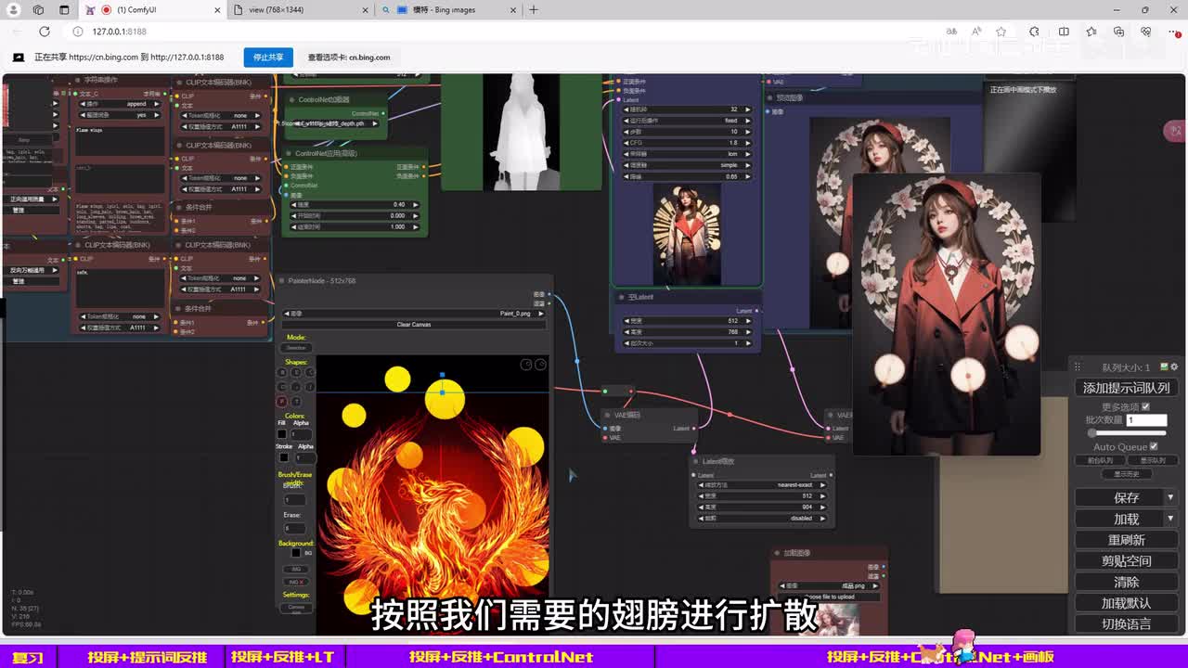1188x668 pixels.
Task: Toggle the 更多选项 checkbox
Action: click(x=1144, y=407)
